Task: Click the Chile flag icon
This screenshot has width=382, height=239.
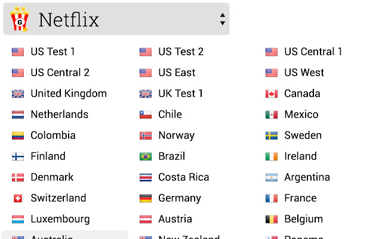Action: pos(146,115)
